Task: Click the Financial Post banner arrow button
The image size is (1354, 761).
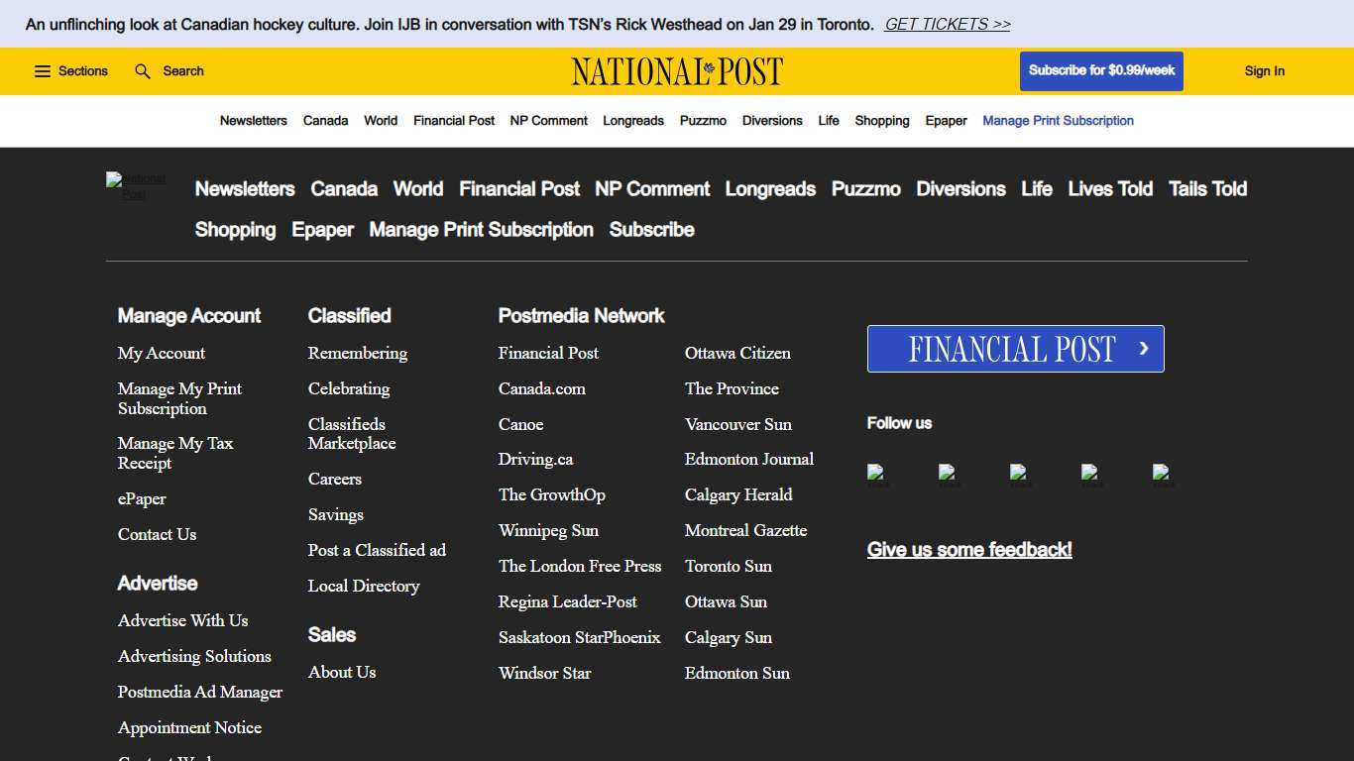Action: click(x=1142, y=349)
